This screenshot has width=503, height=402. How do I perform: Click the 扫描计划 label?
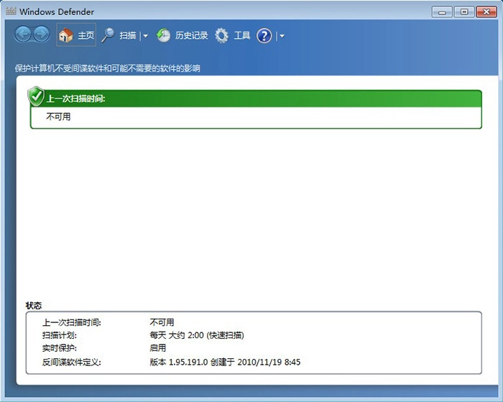60,335
